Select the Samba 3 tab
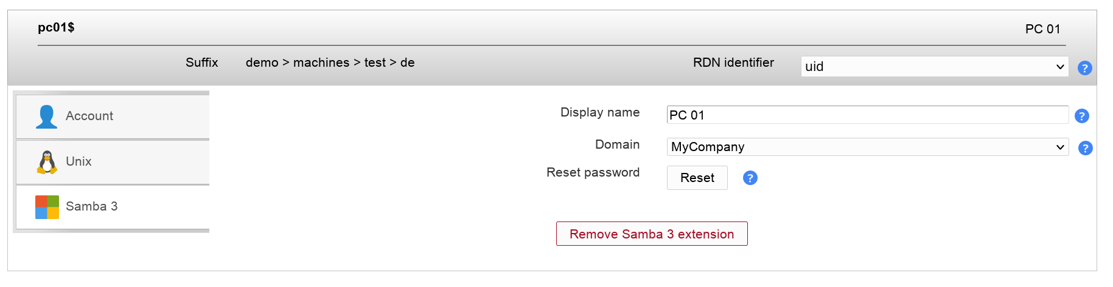 point(91,206)
